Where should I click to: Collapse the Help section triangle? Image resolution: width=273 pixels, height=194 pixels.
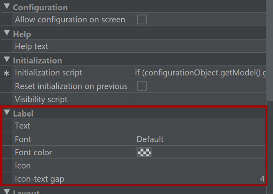pyautogui.click(x=7, y=34)
